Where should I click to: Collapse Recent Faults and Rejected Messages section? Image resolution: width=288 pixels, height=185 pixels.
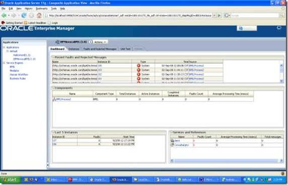[x=53, y=57]
